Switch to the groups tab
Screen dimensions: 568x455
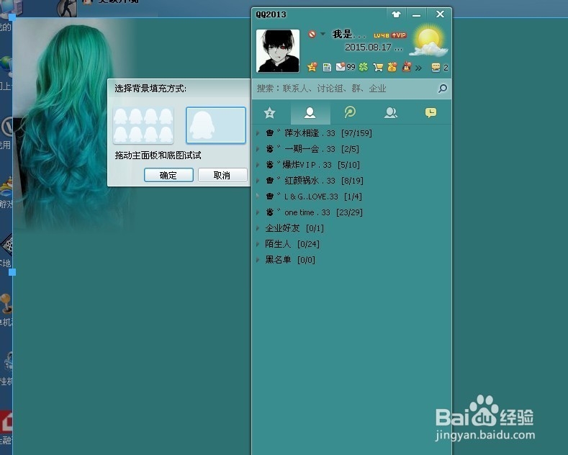click(390, 113)
